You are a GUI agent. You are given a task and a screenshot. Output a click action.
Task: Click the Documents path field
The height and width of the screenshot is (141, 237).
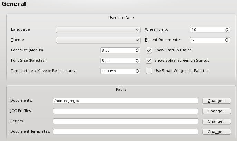(126, 101)
